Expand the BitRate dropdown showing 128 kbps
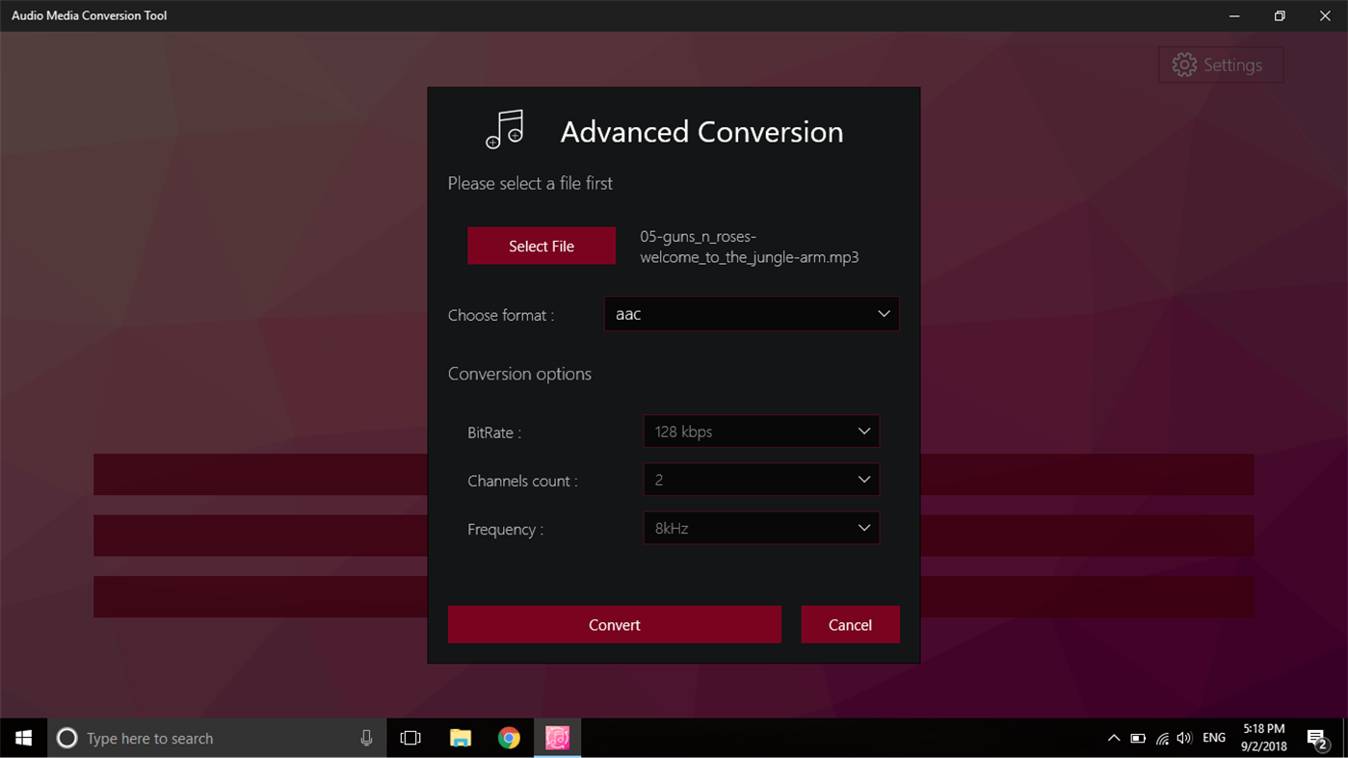The width and height of the screenshot is (1348, 758). [760, 431]
